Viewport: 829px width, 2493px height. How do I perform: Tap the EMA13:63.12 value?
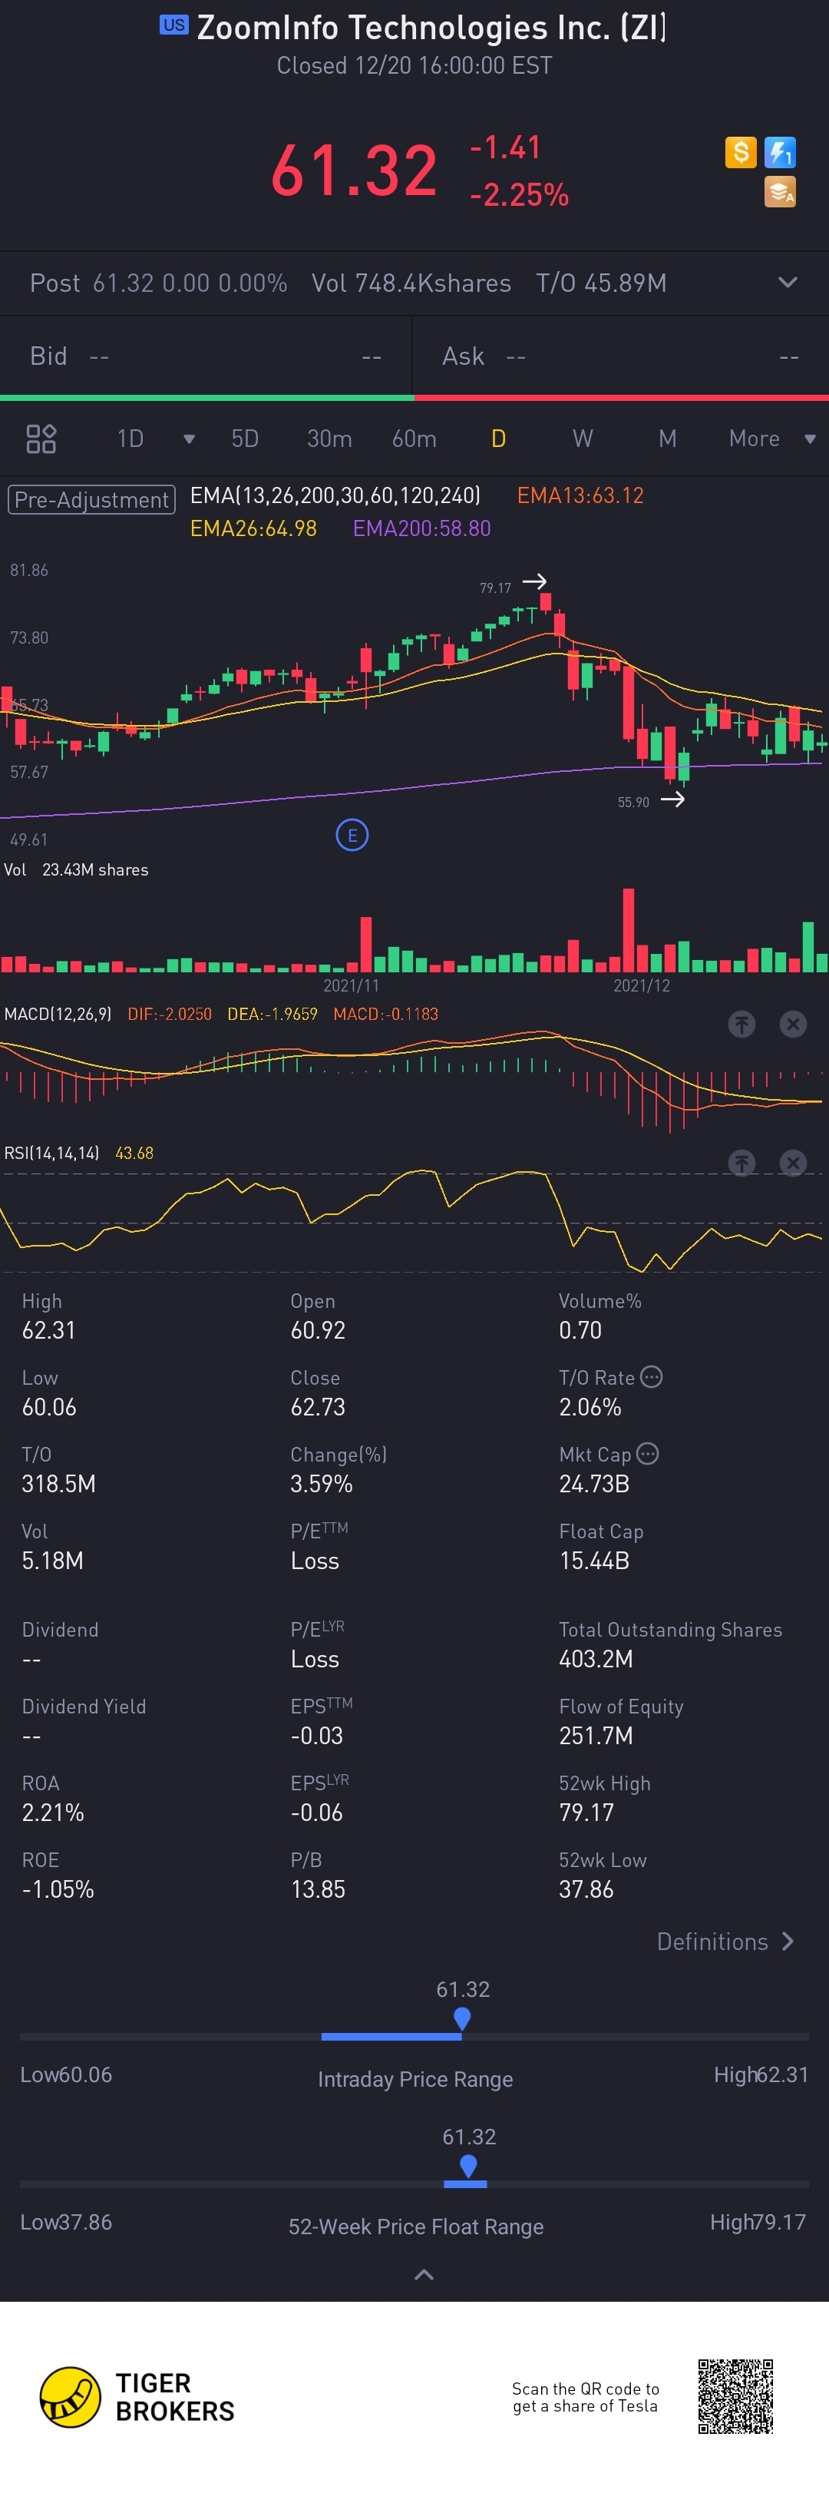click(x=580, y=495)
